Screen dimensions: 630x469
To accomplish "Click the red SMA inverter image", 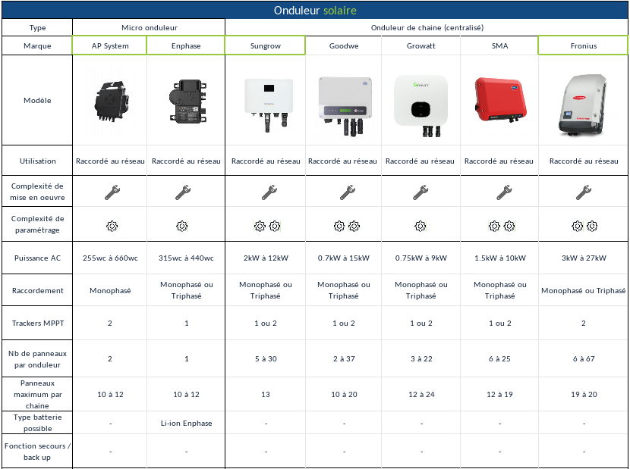I will click(499, 101).
